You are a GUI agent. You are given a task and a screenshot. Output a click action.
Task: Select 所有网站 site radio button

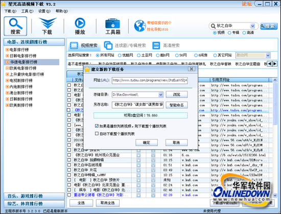(98, 55)
